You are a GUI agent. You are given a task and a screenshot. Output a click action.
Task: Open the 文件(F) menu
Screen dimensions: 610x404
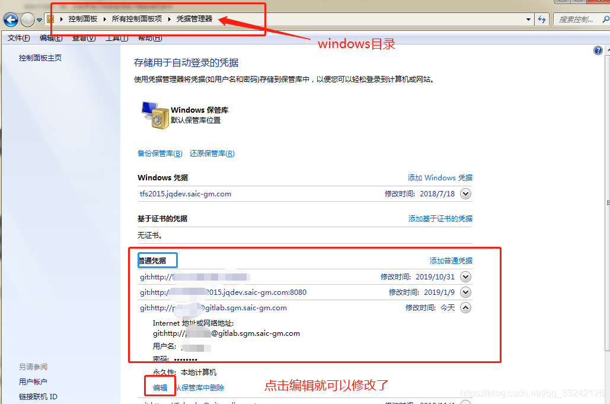(19, 38)
